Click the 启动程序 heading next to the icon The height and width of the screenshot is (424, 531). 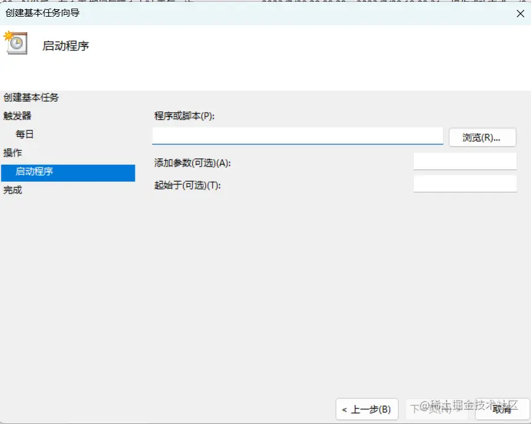point(65,45)
